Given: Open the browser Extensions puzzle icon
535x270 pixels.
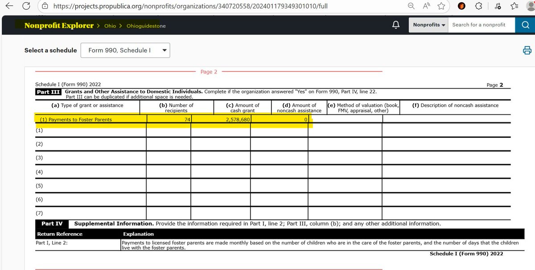Looking at the screenshot, I should [479, 6].
